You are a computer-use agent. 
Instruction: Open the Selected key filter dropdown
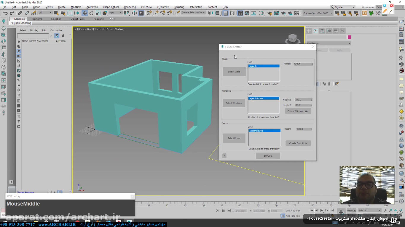369,210
